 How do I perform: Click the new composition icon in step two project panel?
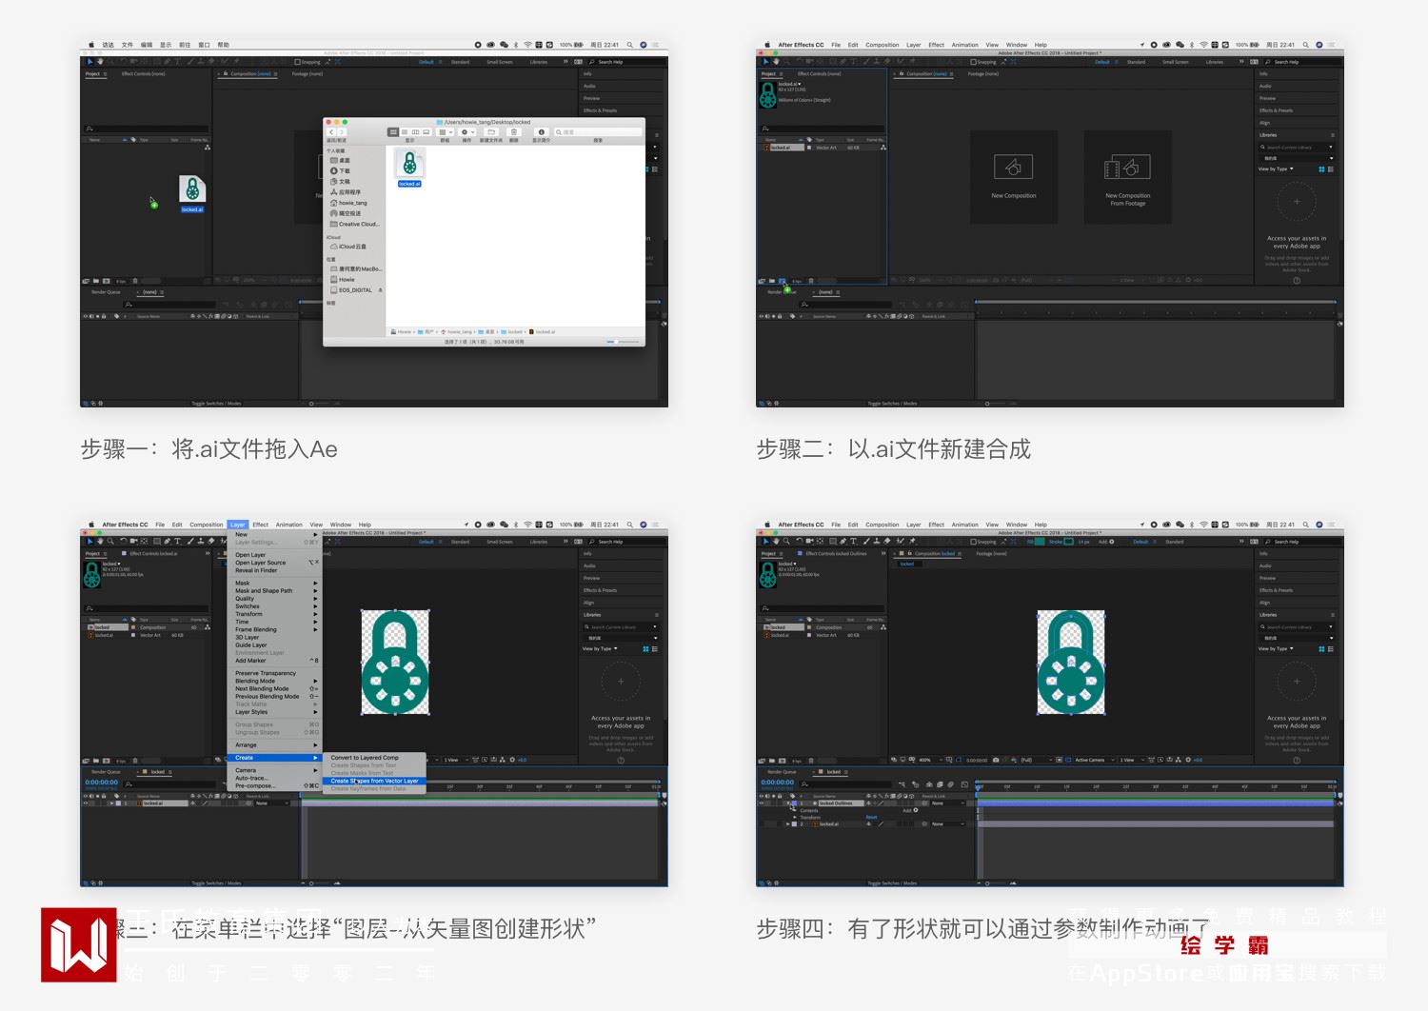pyautogui.click(x=782, y=281)
